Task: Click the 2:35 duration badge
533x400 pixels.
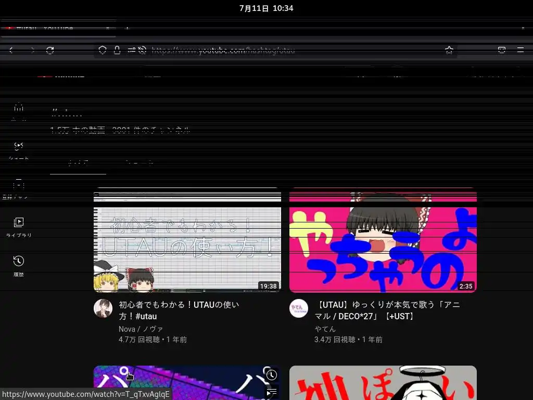Action: 466,286
